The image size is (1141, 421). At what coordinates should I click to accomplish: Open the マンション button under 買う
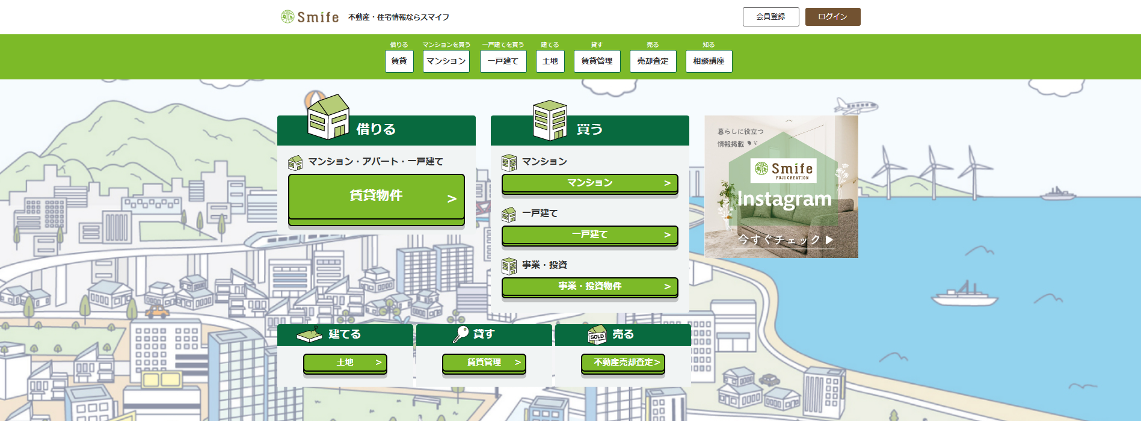pos(590,184)
